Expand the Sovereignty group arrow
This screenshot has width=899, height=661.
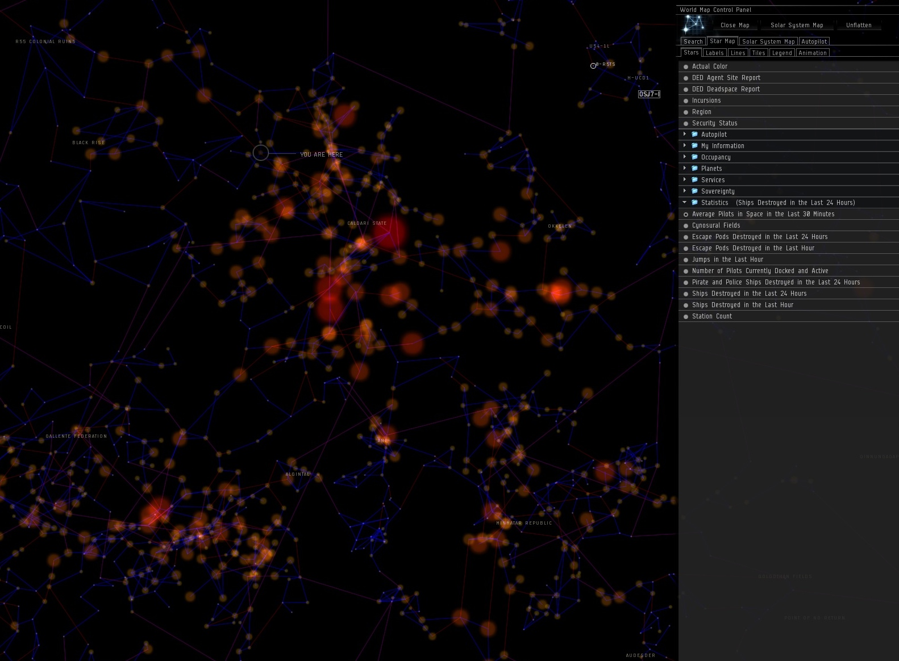[x=685, y=191]
